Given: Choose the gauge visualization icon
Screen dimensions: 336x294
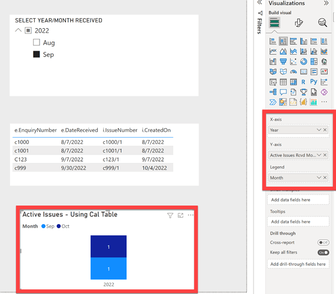Looking at the screenshot, I should point(294,72).
